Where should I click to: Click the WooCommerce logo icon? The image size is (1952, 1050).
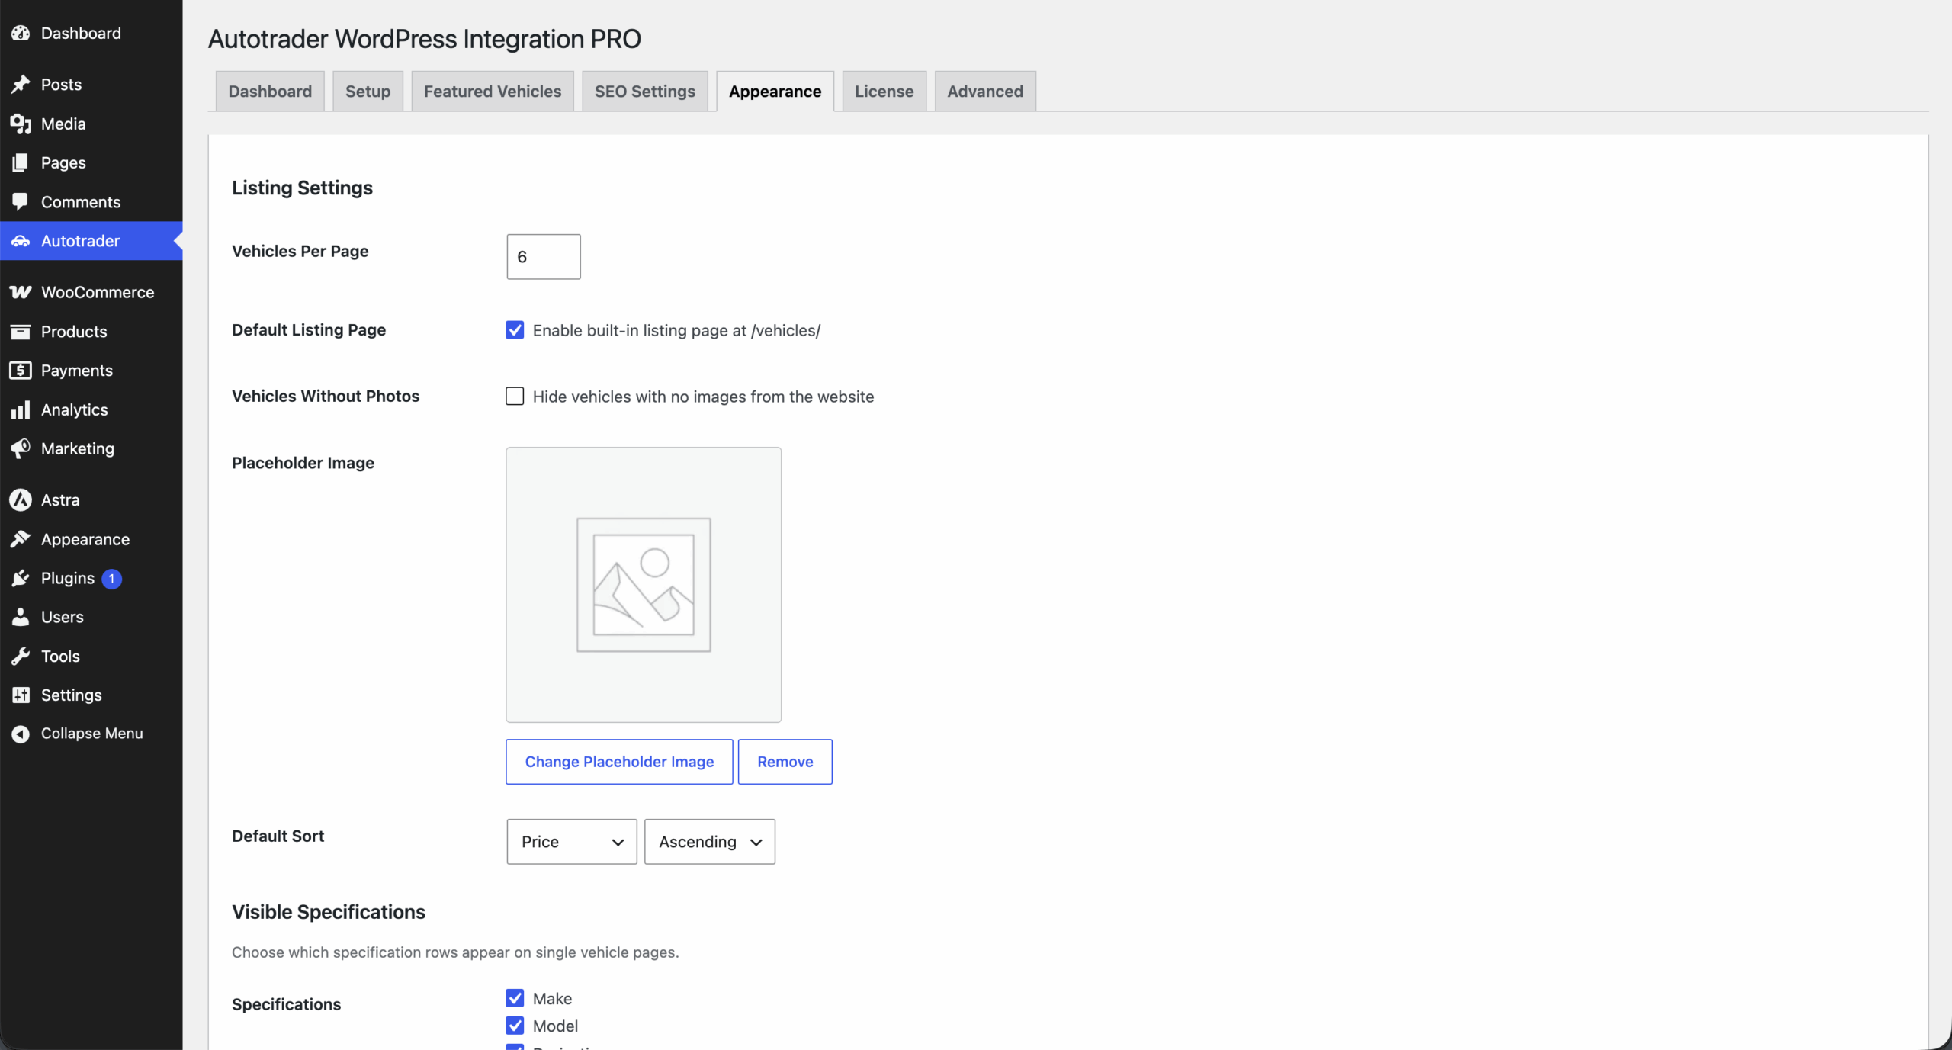tap(21, 292)
